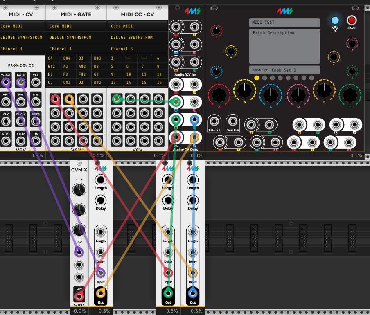The height and width of the screenshot is (315, 370).
Task: Click the VEL output jack
Action: (36, 82)
